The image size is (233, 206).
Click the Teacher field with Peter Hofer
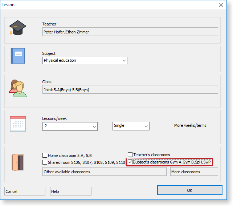[130, 32]
